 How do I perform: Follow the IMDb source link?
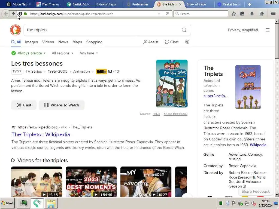[x=156, y=114]
